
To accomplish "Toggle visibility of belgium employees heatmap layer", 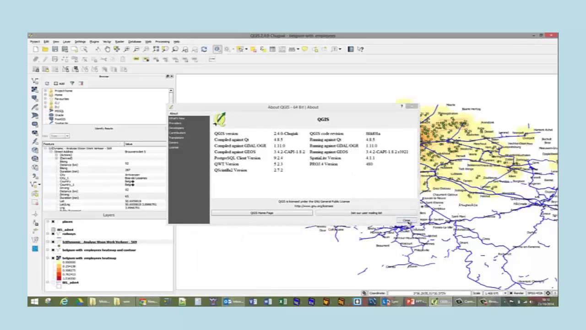I will coord(53,258).
